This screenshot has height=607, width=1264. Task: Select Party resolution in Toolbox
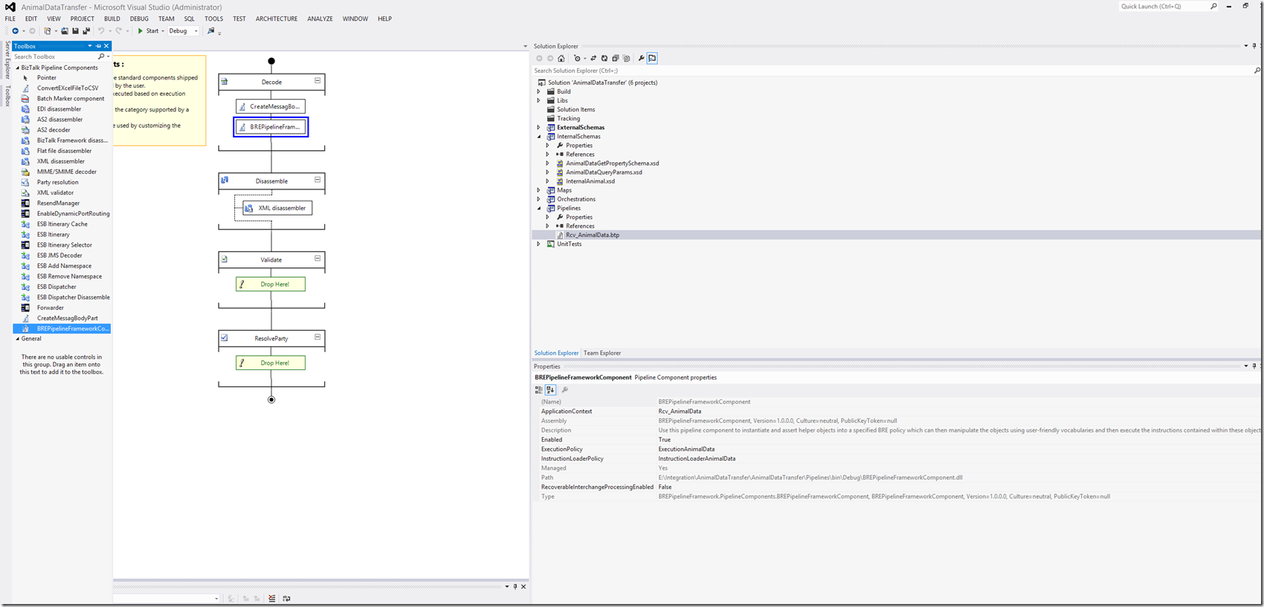coord(57,182)
